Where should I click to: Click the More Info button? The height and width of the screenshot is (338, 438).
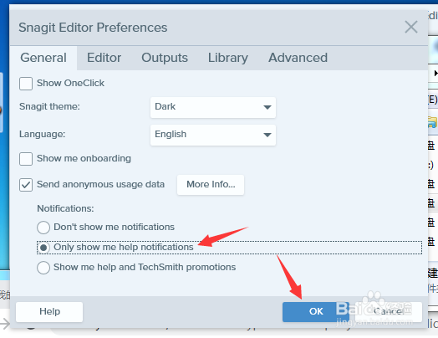[211, 185]
